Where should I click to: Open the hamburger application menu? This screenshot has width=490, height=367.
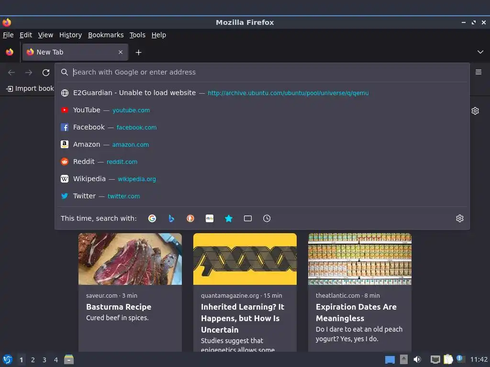[479, 72]
